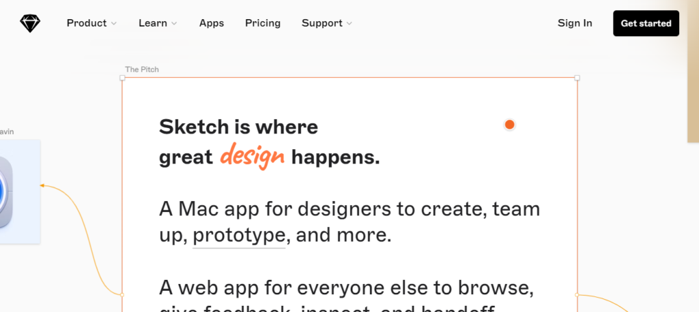
Task: Click the Sketch diamond logo
Action: [30, 23]
